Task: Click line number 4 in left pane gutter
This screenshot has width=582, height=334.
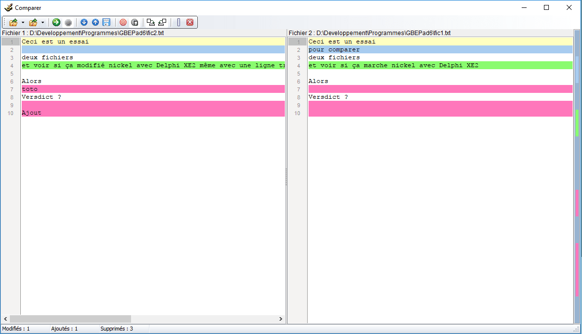Action: pos(11,66)
